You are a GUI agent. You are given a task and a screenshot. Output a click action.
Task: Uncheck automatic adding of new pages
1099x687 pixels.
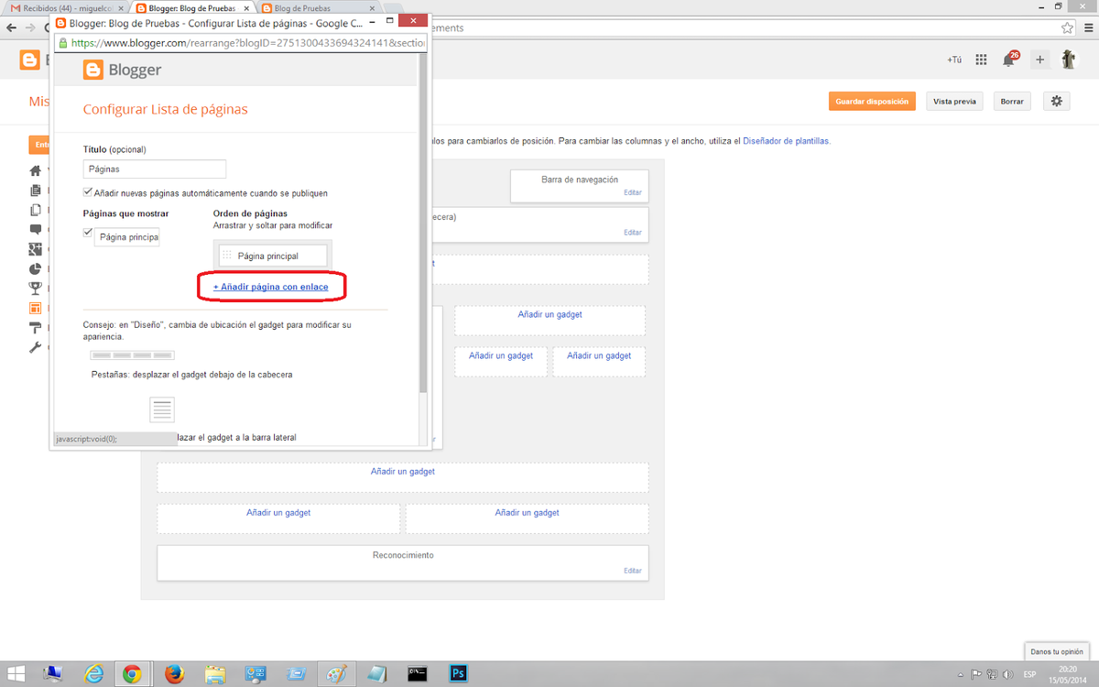tap(88, 192)
